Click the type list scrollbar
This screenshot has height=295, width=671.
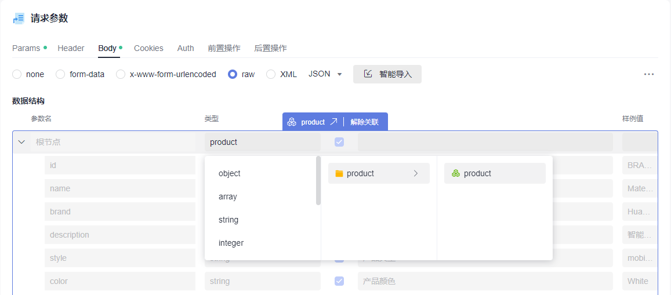pos(318,180)
